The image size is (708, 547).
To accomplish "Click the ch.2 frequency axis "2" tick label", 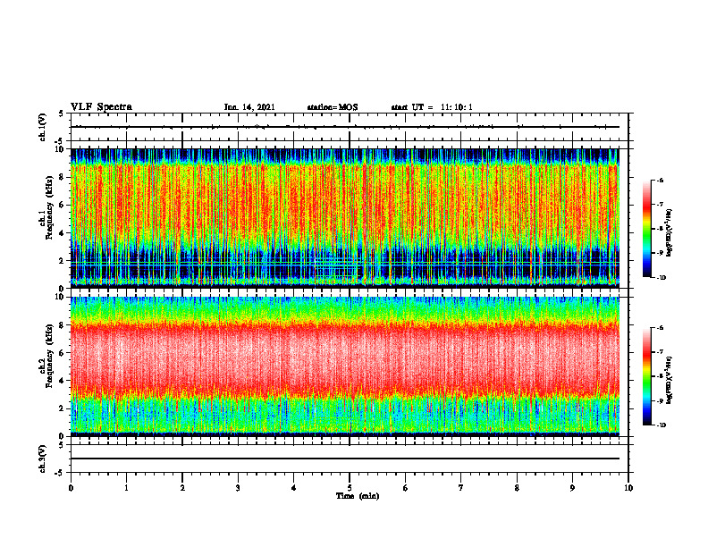I will pos(62,408).
